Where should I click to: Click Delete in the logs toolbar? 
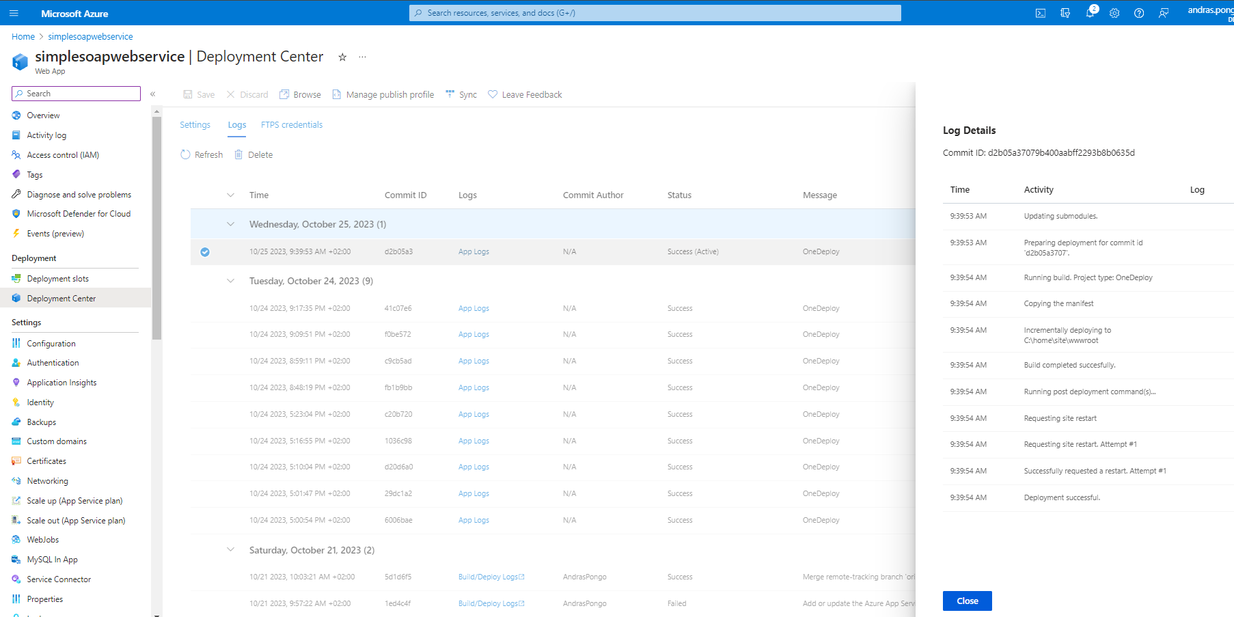(x=253, y=155)
